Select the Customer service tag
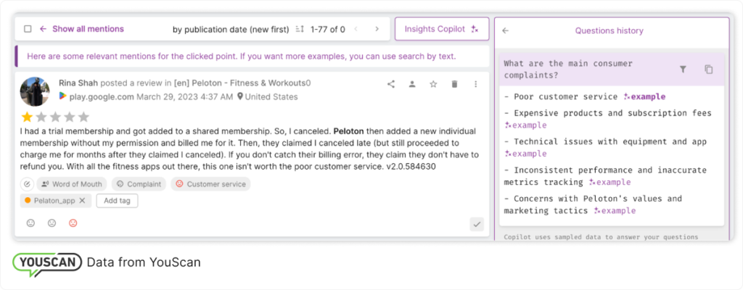This screenshot has width=743, height=290. [x=210, y=184]
